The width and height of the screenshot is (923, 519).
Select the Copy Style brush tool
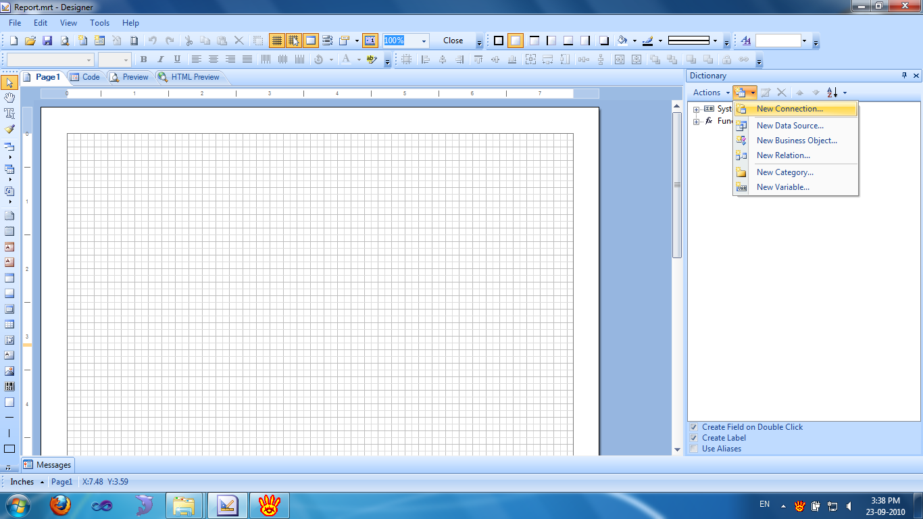9,129
